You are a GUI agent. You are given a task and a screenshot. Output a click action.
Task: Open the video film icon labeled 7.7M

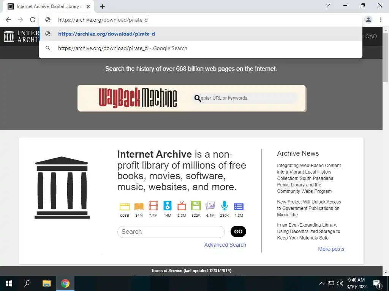pyautogui.click(x=153, y=206)
